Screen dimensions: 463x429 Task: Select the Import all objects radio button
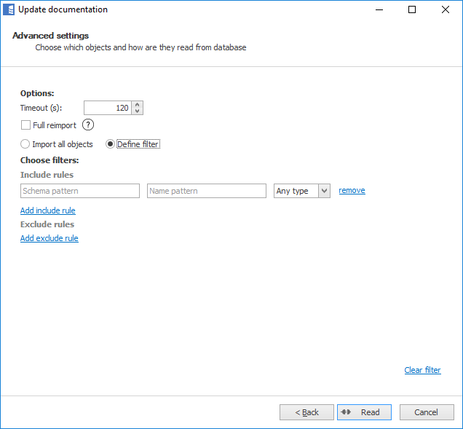25,144
